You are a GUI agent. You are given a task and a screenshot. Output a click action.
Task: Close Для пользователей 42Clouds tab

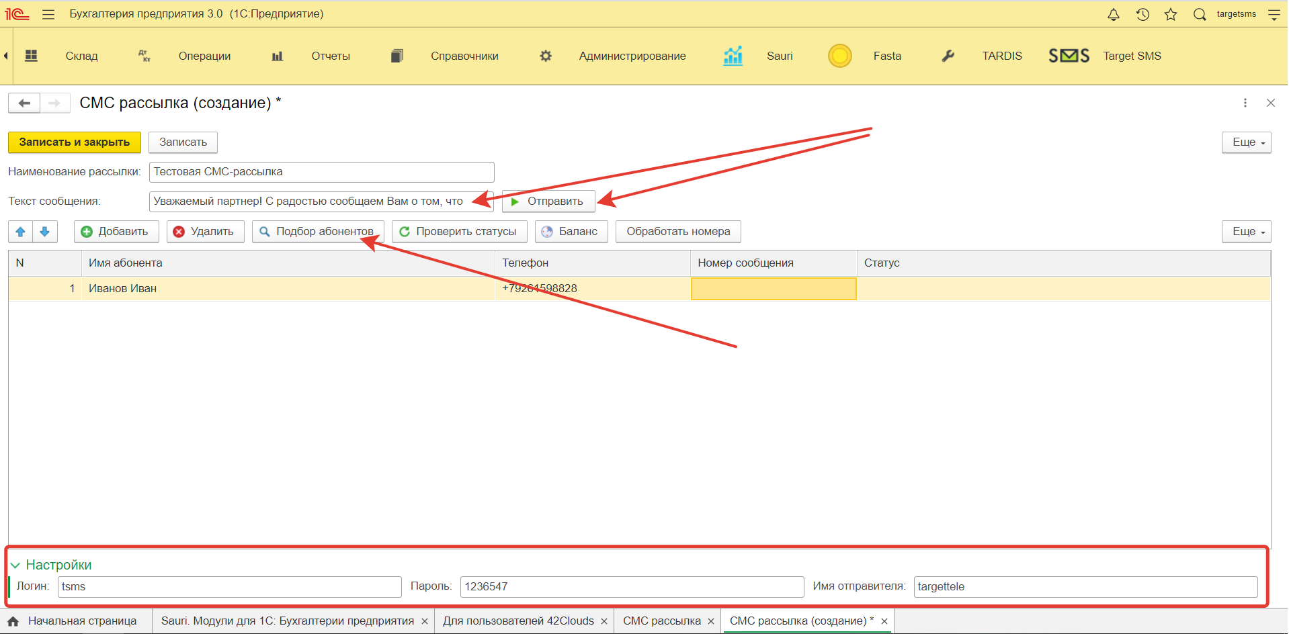point(604,622)
